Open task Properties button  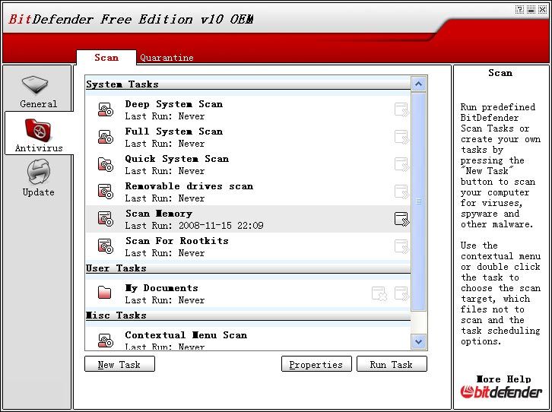coord(316,364)
